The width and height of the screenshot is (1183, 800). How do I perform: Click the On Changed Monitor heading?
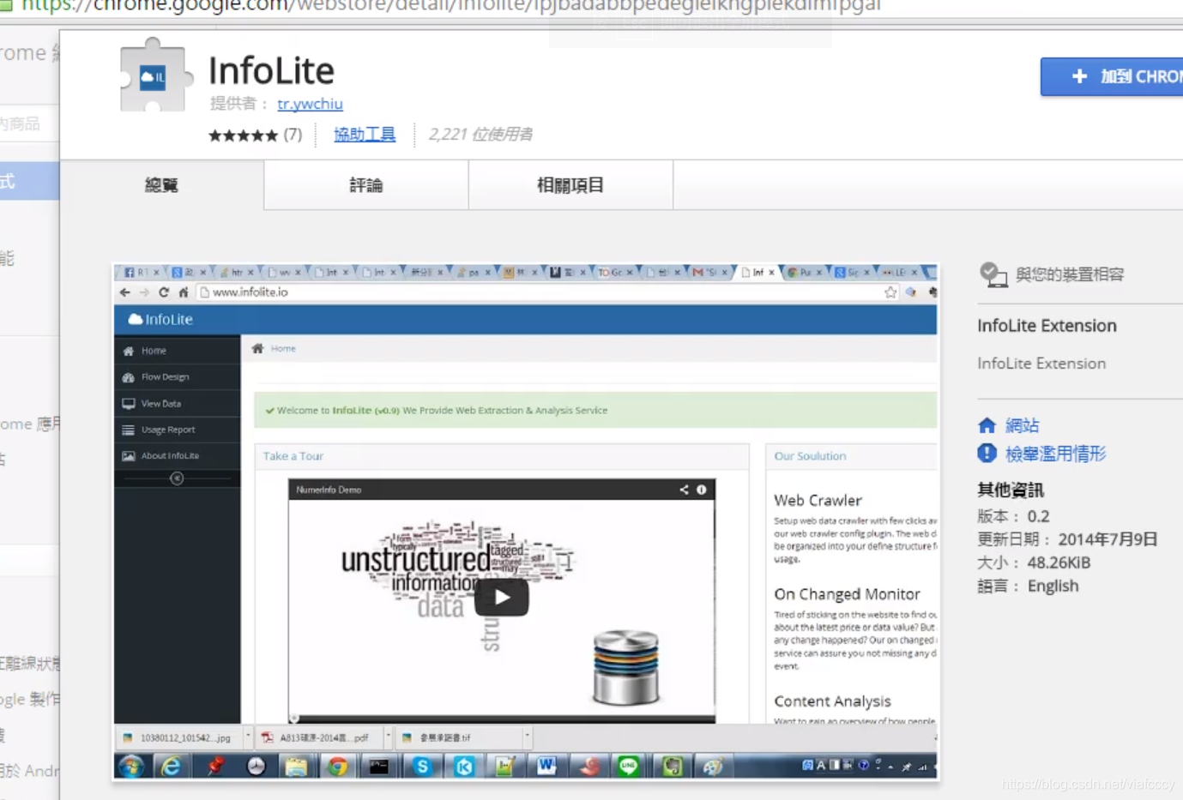[x=847, y=594]
